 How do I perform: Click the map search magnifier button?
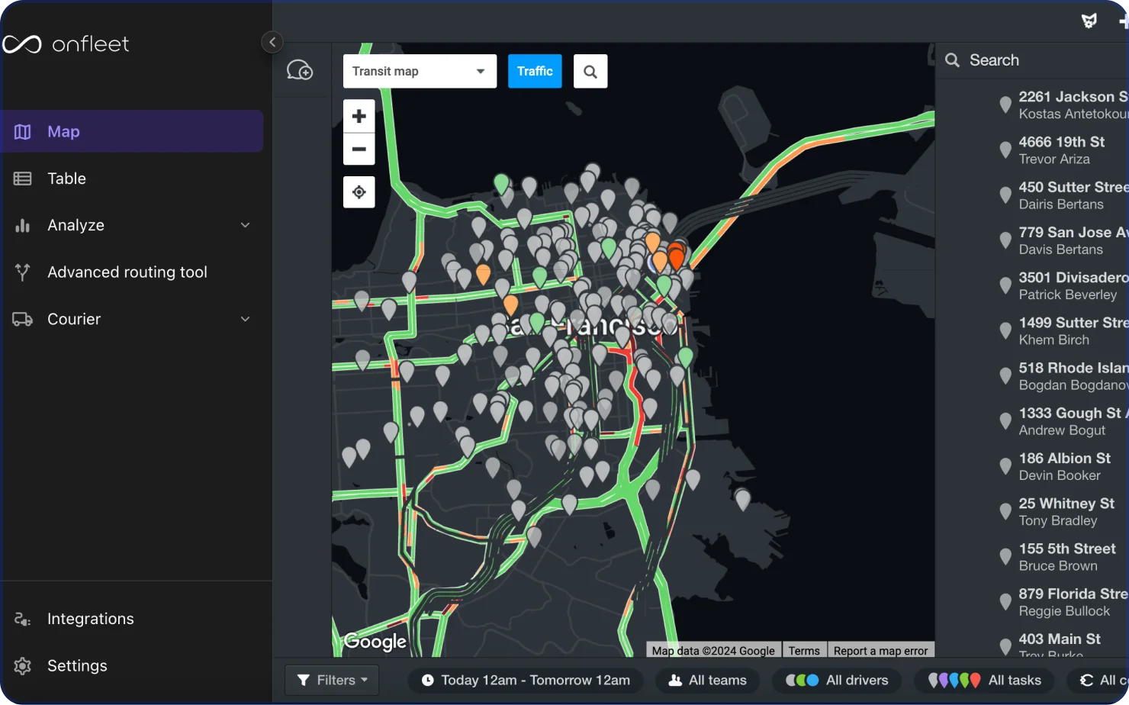coord(590,71)
